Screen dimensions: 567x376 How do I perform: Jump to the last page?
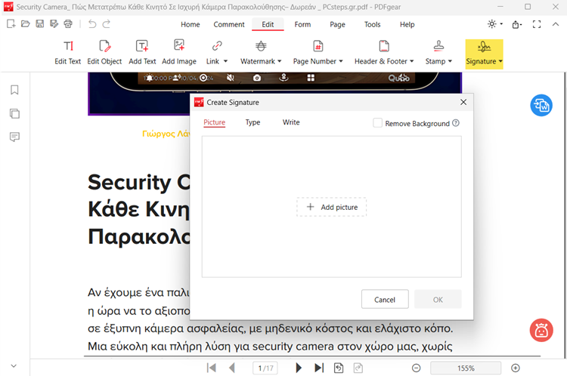point(319,368)
